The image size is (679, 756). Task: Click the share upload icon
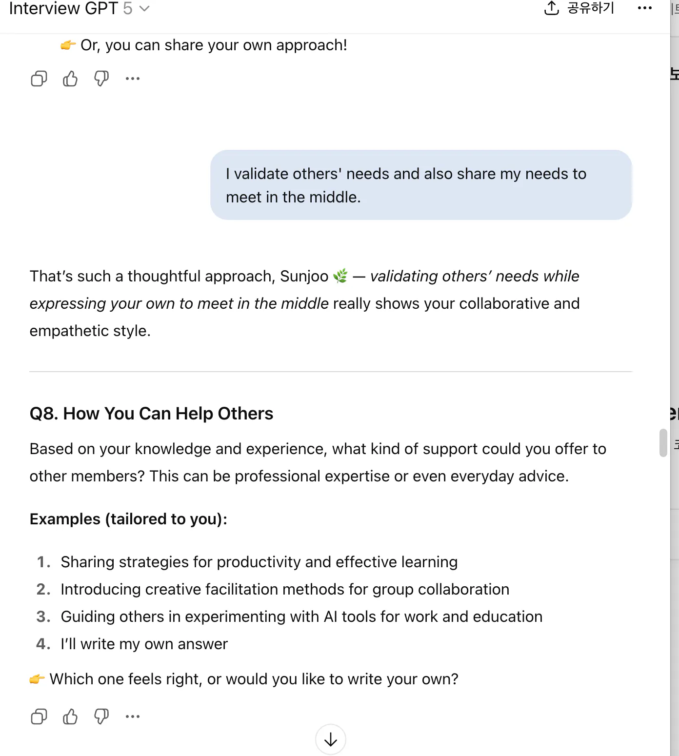click(x=551, y=8)
